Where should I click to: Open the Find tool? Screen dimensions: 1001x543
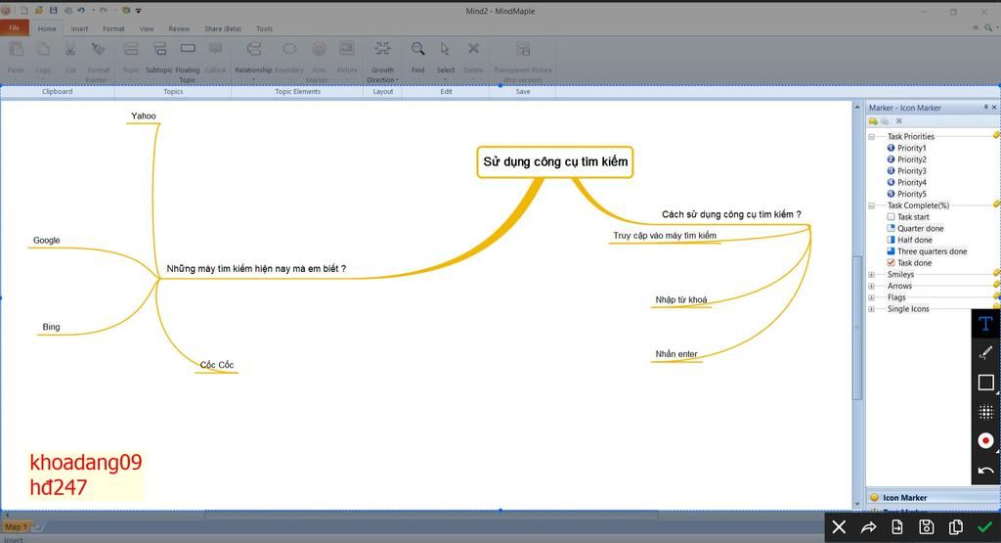(x=417, y=58)
